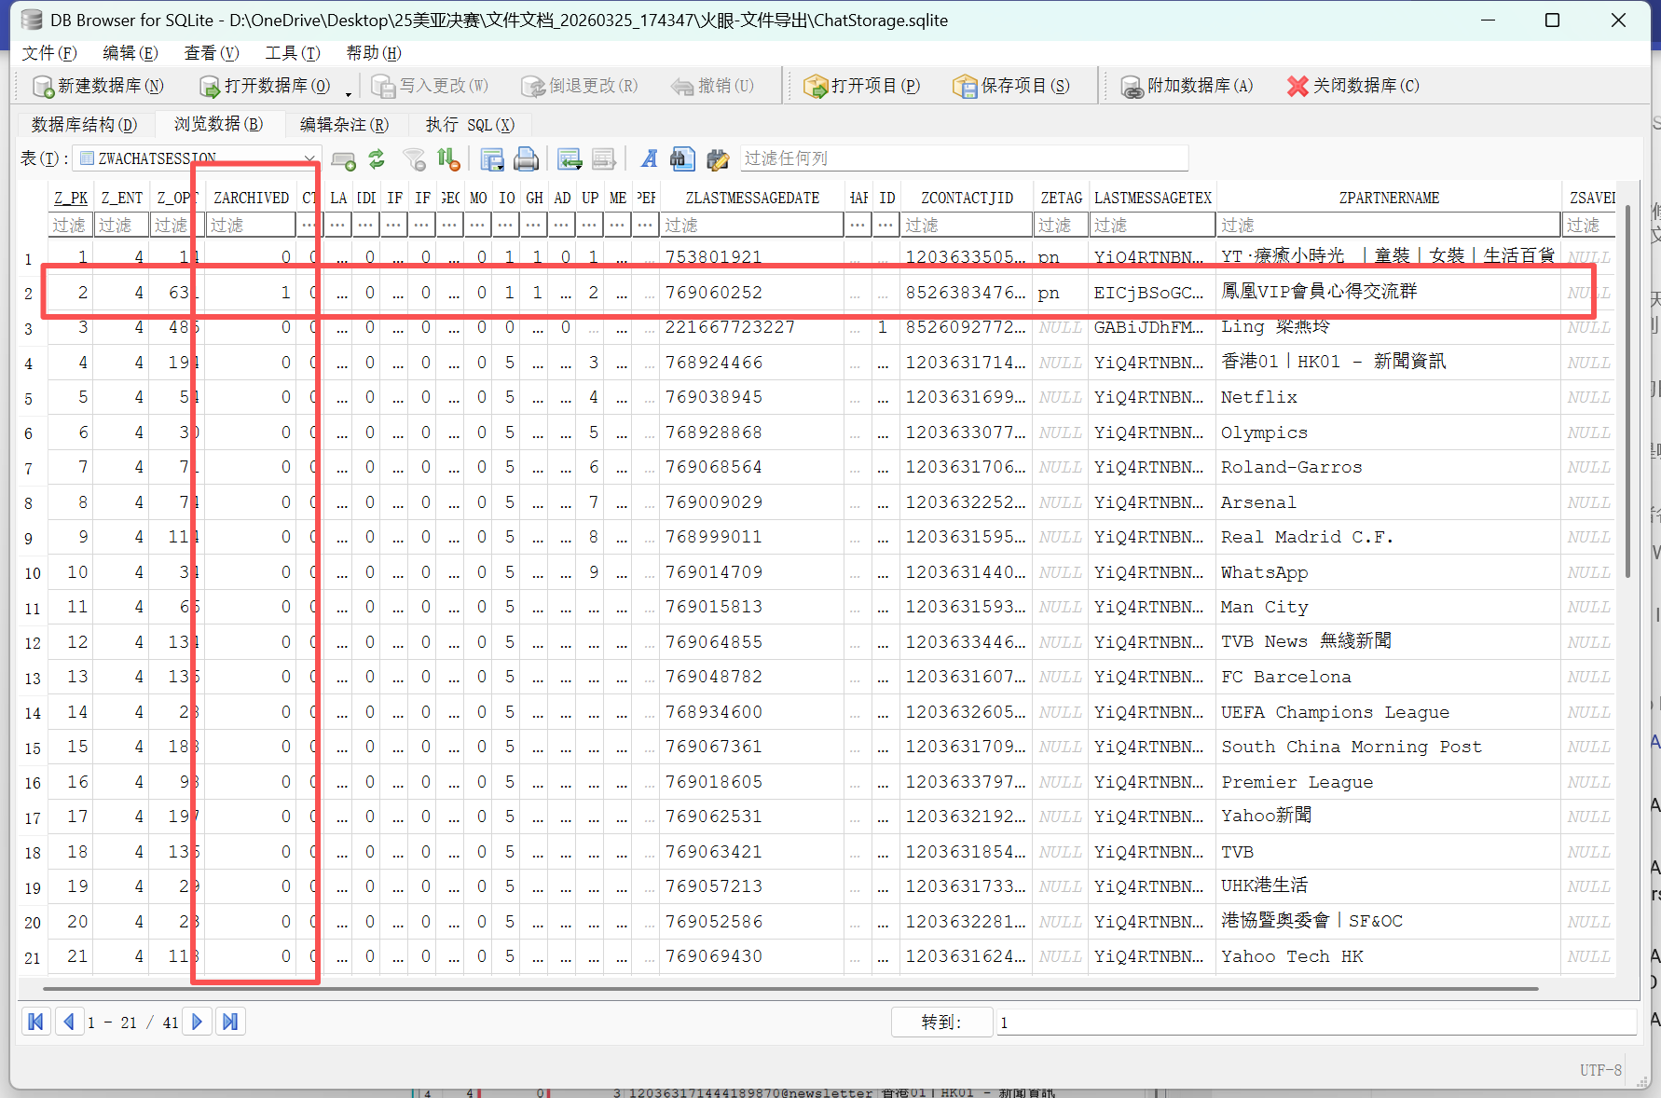This screenshot has width=1661, height=1098.
Task: Select the South China Morning Post cell
Action: 1389,747
